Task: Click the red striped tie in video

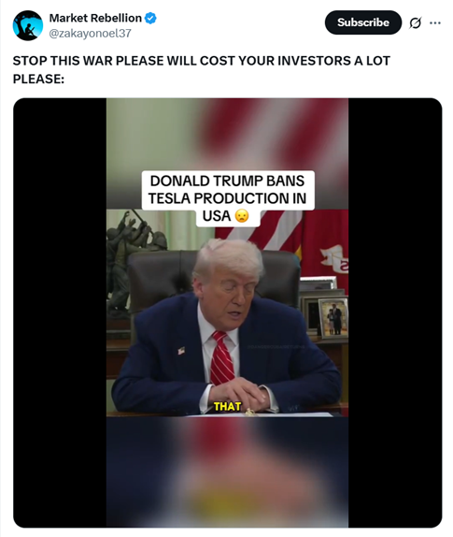Action: pos(222,357)
